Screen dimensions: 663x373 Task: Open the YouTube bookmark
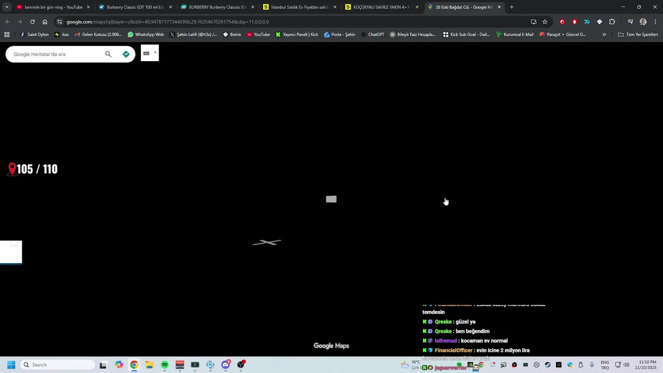pyautogui.click(x=258, y=35)
